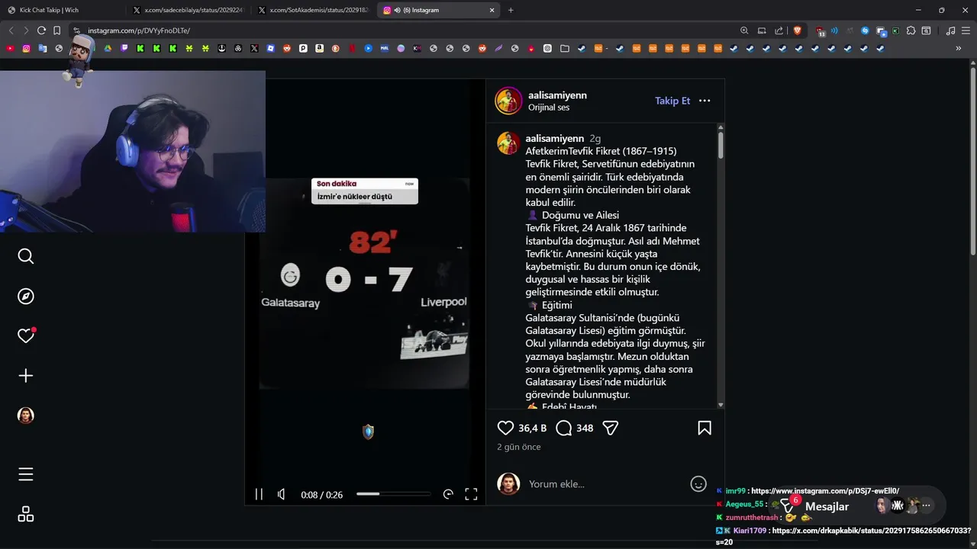Open the Explore compass icon

(26, 296)
